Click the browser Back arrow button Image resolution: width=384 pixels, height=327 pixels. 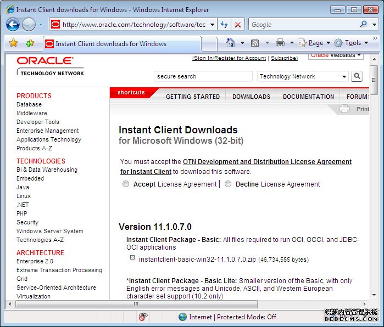click(x=13, y=24)
